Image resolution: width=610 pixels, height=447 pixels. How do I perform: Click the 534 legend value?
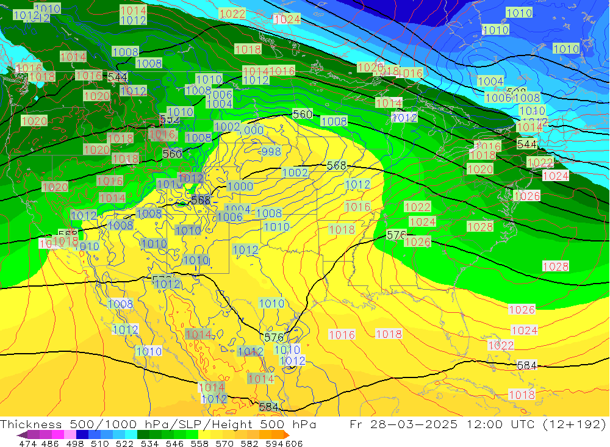(150, 443)
